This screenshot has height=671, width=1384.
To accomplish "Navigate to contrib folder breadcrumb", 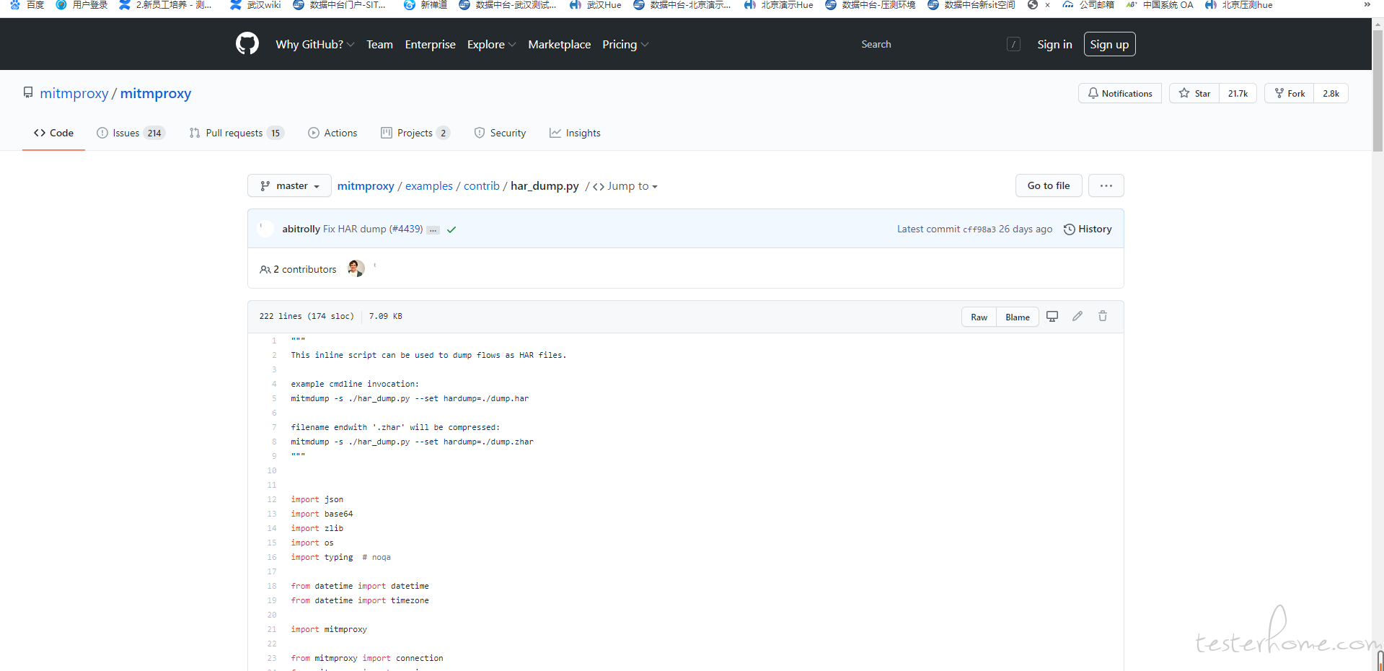I will (x=482, y=185).
